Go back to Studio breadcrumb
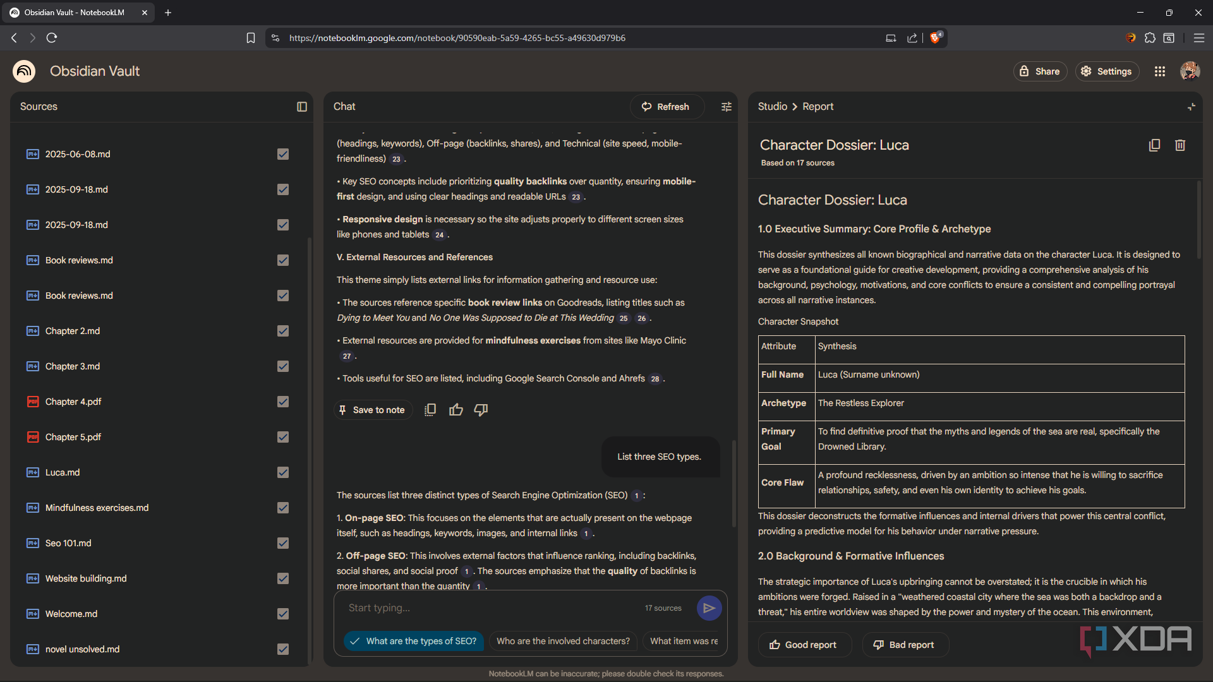1213x682 pixels. (x=772, y=107)
